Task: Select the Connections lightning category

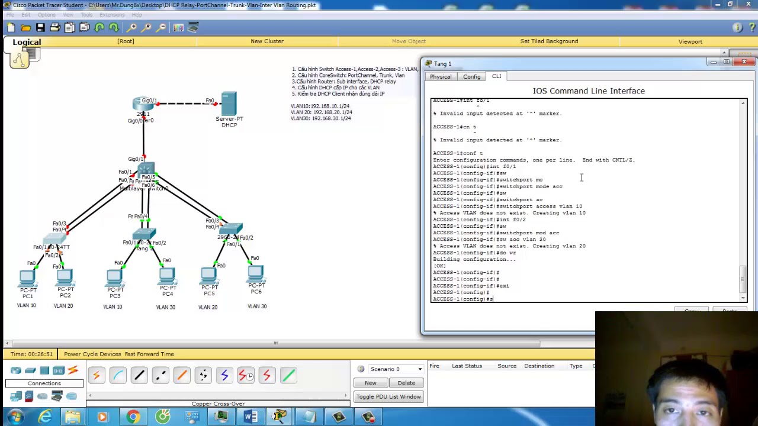Action: (x=73, y=371)
